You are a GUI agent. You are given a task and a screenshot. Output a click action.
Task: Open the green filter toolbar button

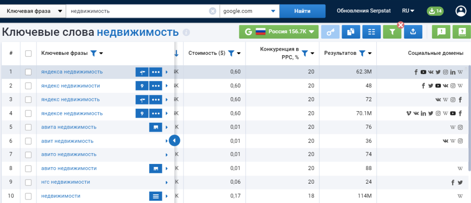point(392,32)
